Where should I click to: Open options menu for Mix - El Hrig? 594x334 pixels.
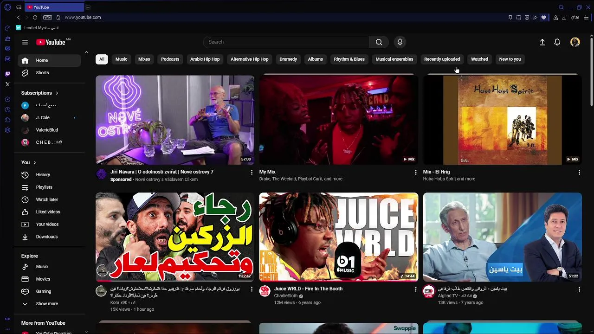(x=579, y=172)
